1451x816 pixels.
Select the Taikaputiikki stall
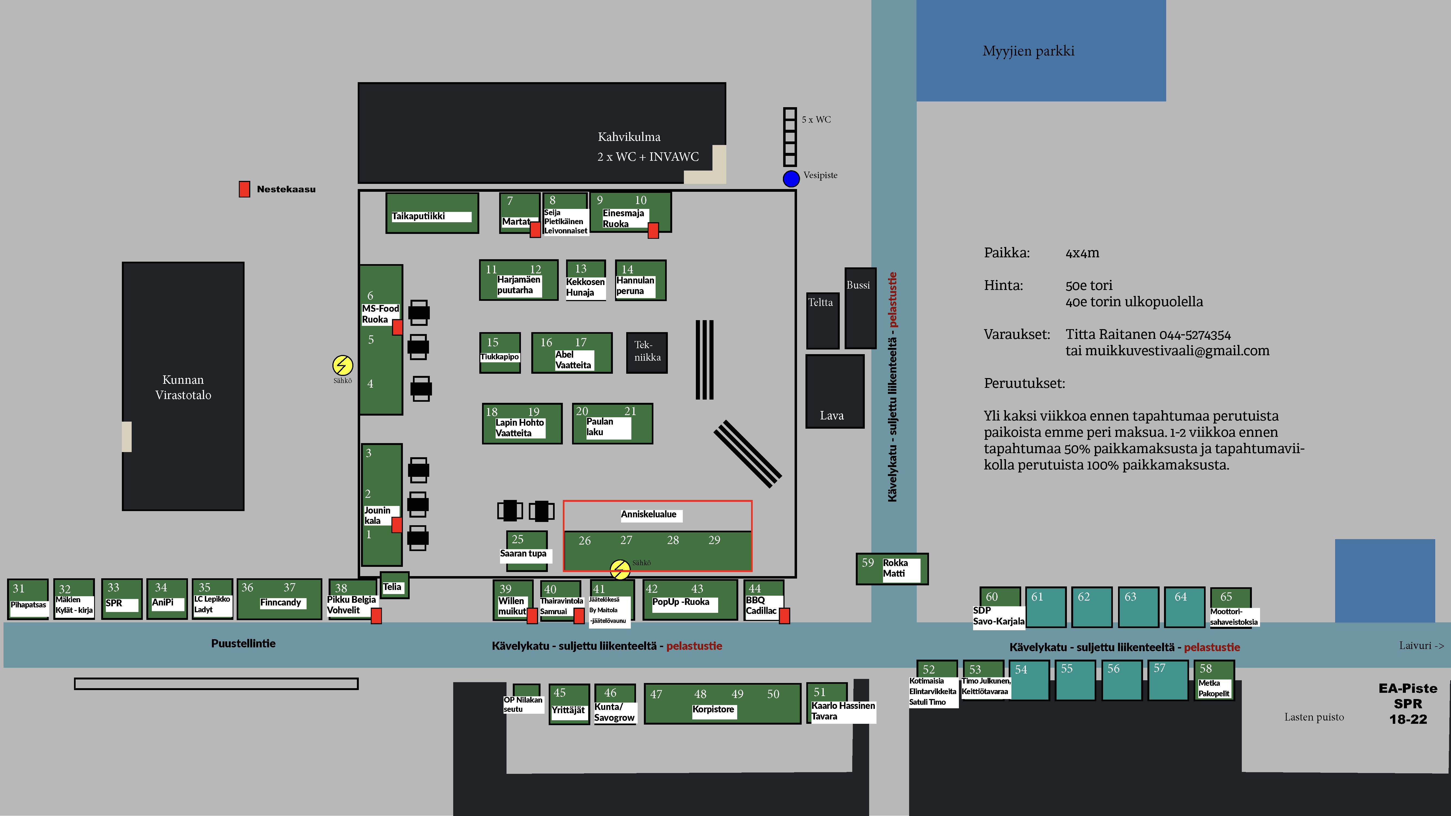(x=432, y=213)
